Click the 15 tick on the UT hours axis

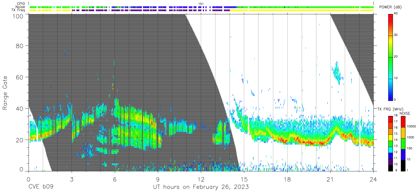pos(244,179)
